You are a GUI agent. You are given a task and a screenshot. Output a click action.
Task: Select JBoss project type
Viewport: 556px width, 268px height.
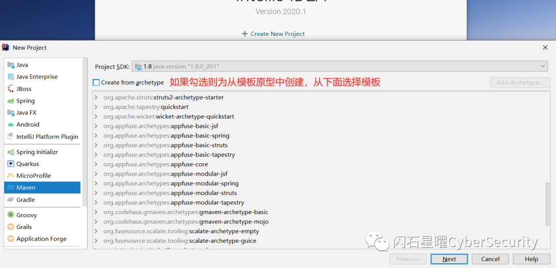pyautogui.click(x=42, y=89)
